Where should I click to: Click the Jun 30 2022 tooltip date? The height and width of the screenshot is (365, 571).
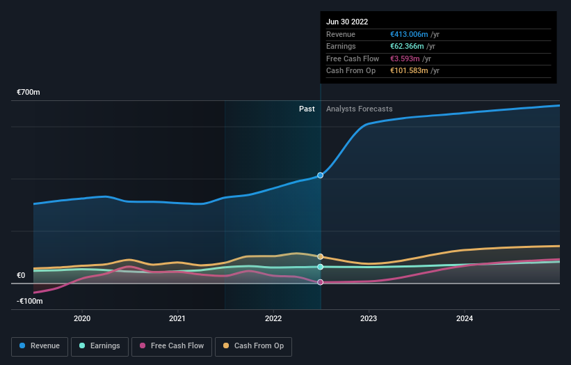346,22
